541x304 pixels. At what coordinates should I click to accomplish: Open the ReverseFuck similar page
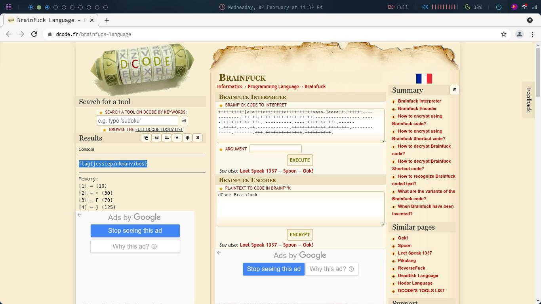(x=411, y=268)
